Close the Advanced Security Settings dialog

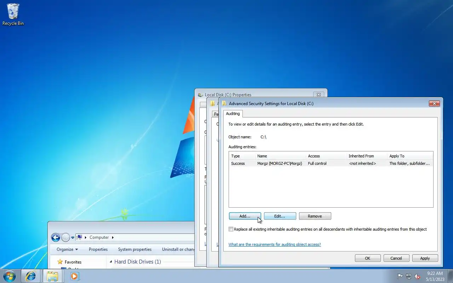click(434, 103)
